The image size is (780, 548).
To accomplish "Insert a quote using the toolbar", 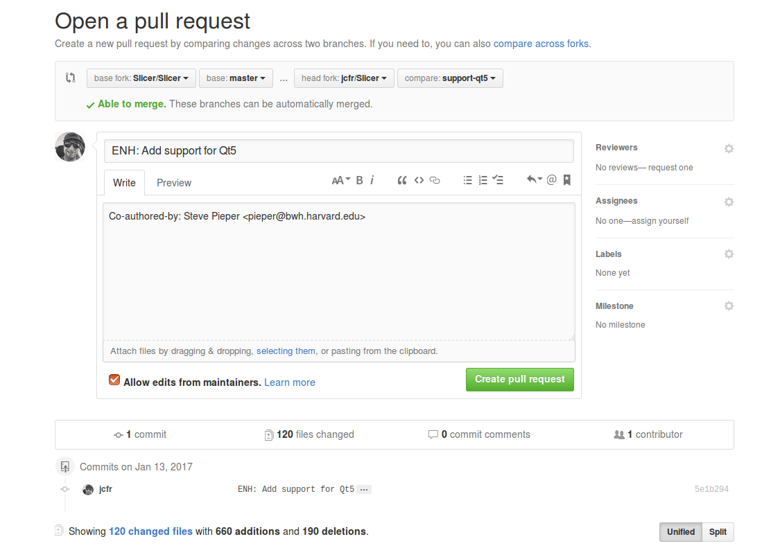I will [x=402, y=180].
